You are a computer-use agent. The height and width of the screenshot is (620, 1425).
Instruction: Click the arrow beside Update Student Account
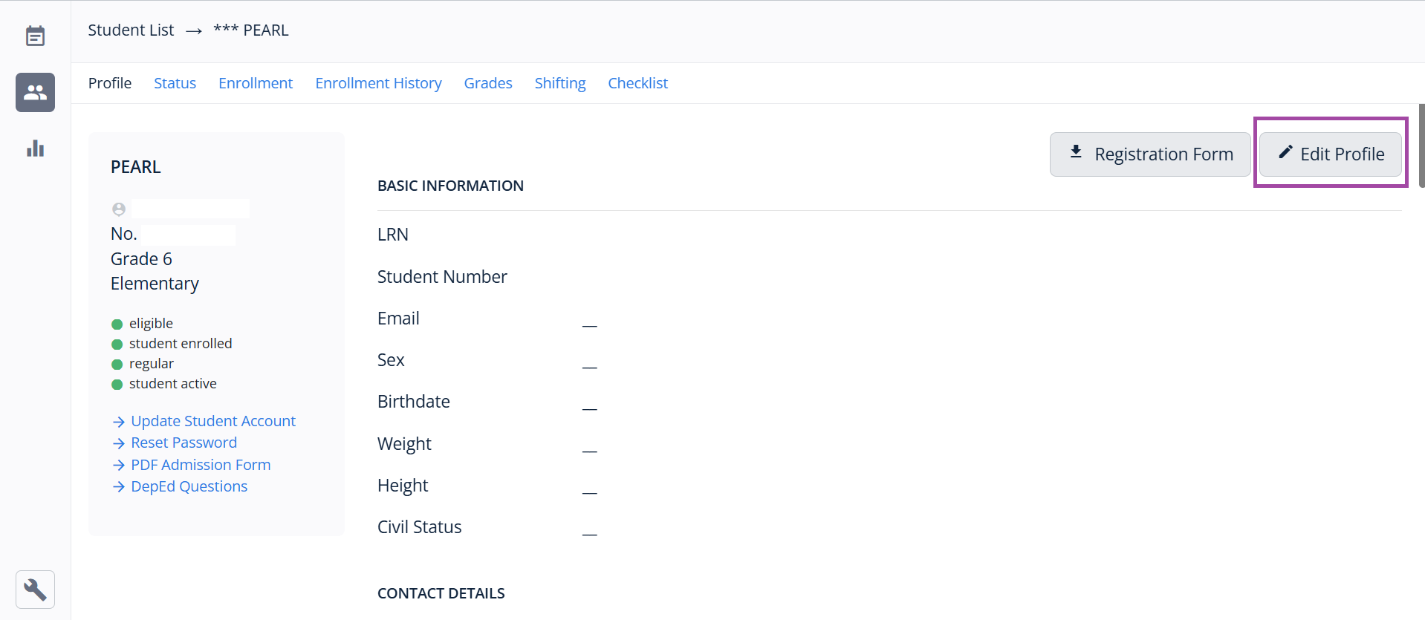[x=118, y=422]
